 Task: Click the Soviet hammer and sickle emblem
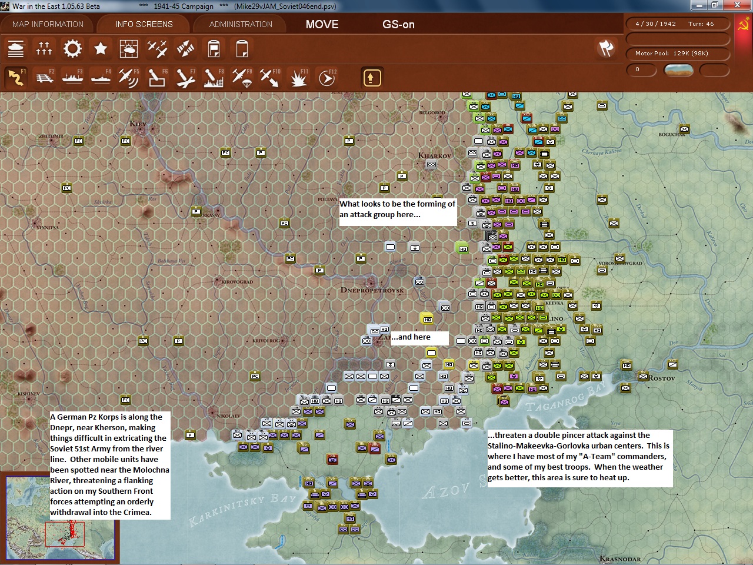click(743, 25)
